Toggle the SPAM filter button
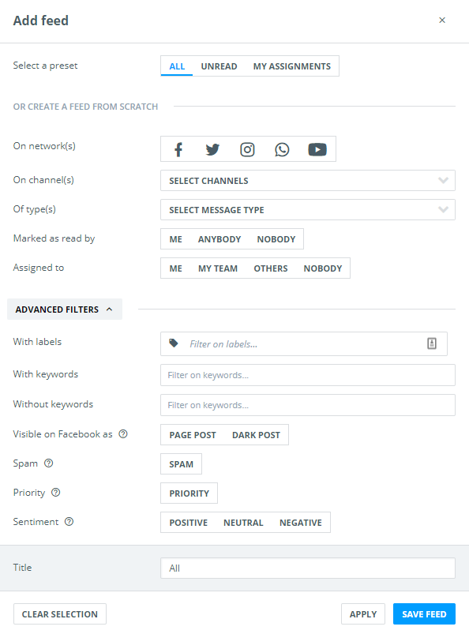The image size is (469, 634). tap(181, 464)
